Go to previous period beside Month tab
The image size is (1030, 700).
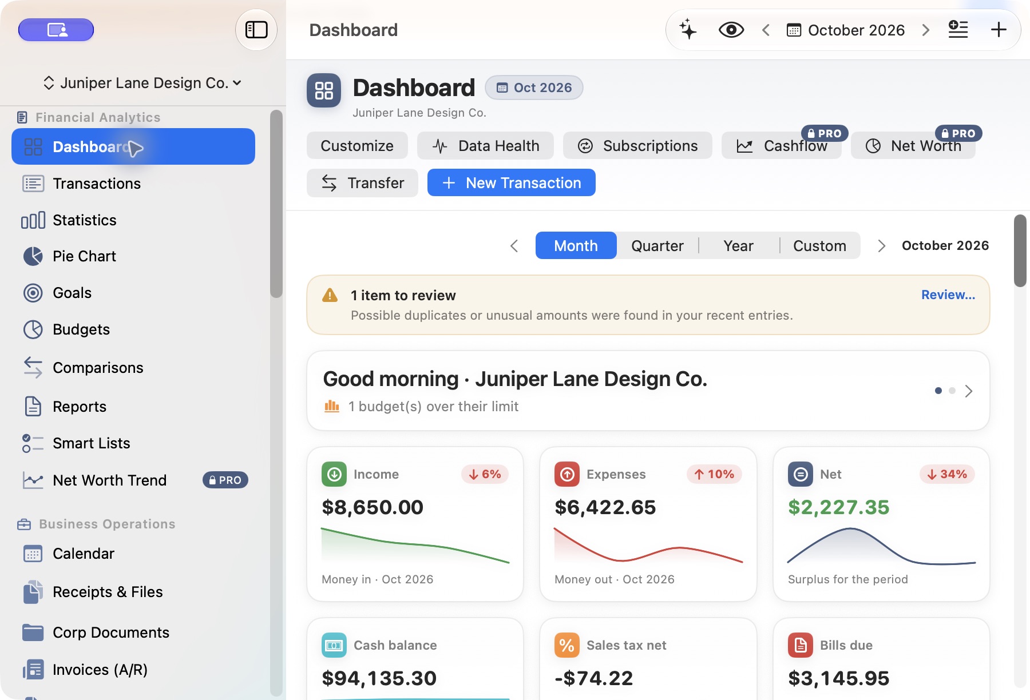pos(514,246)
